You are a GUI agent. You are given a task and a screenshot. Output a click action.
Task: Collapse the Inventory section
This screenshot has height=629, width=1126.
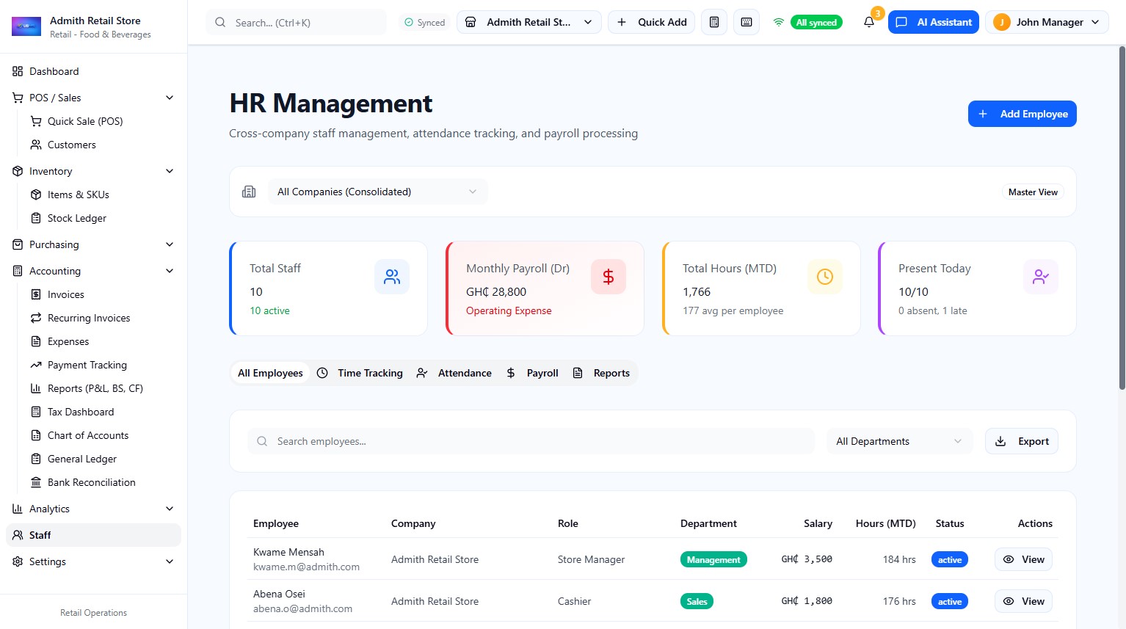(x=93, y=171)
